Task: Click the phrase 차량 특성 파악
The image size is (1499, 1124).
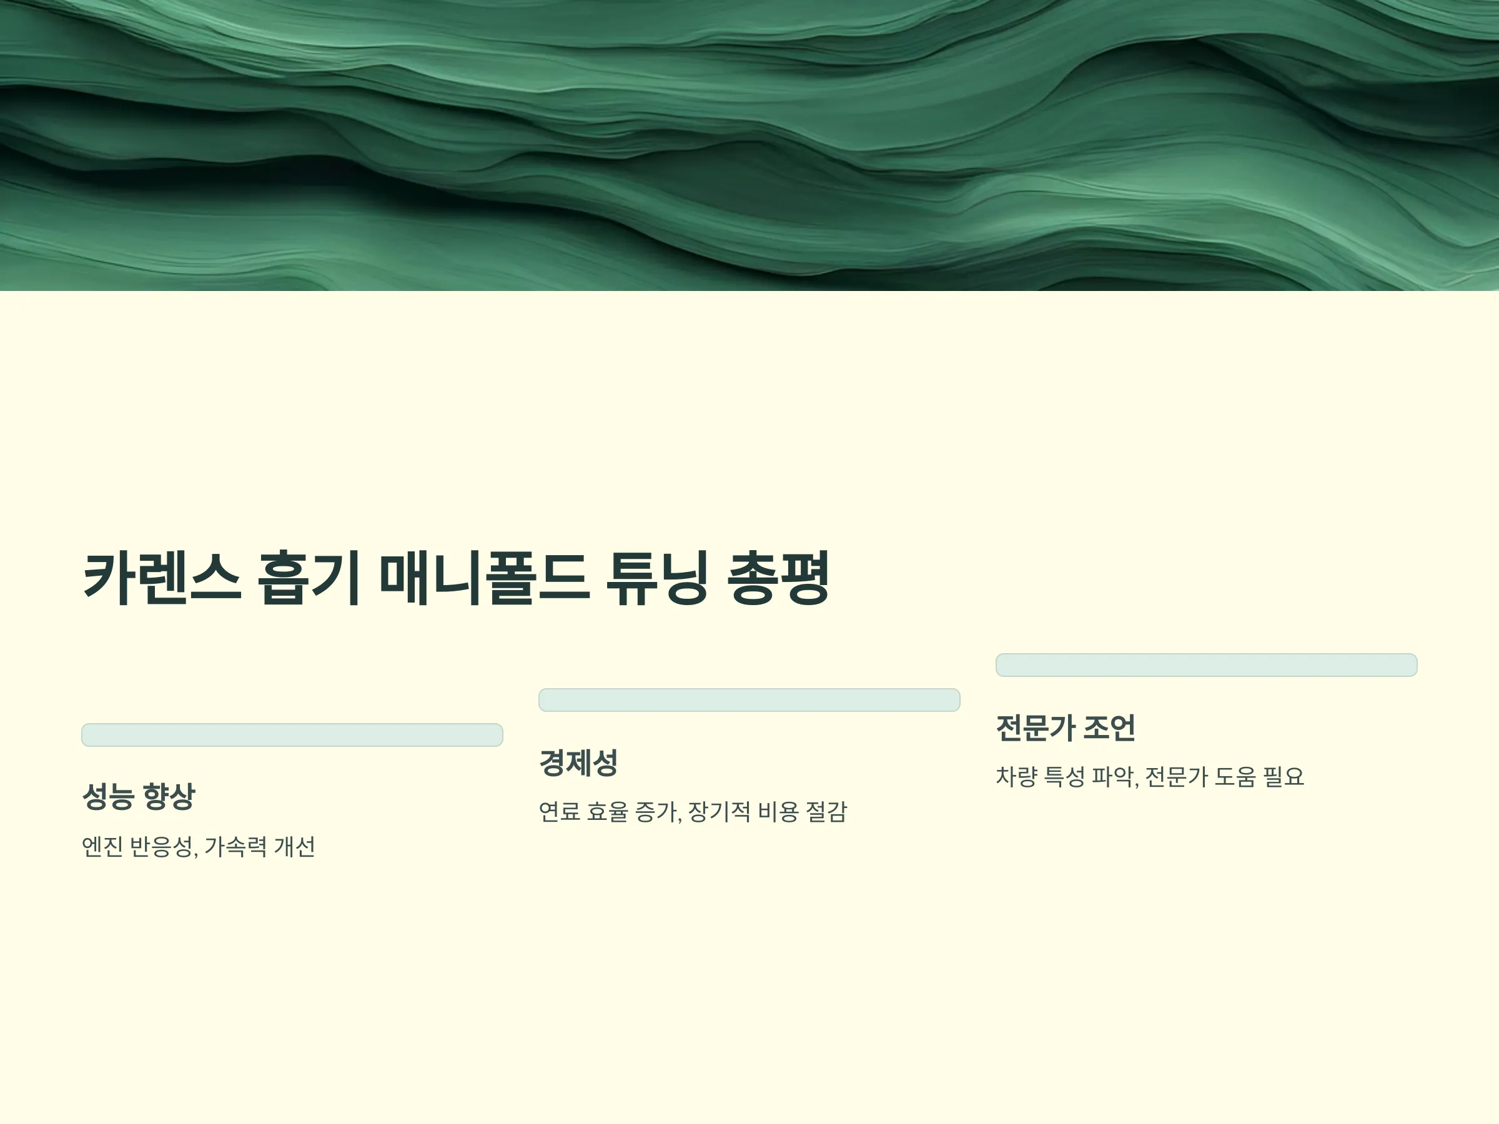Action: point(1067,776)
